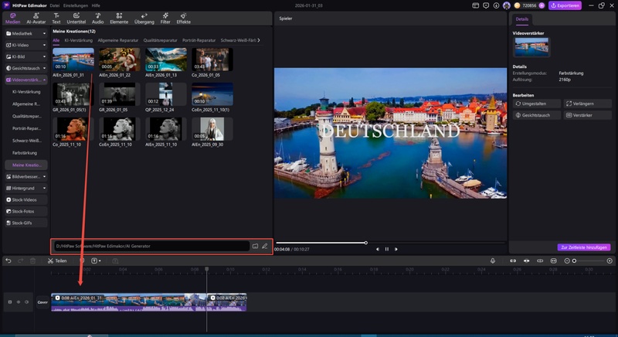The height and width of the screenshot is (337, 618).
Task: Select KI-Verstärkung in the sidebar tree
Action: [x=26, y=92]
